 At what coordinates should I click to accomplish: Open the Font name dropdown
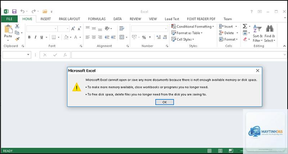[55, 29]
